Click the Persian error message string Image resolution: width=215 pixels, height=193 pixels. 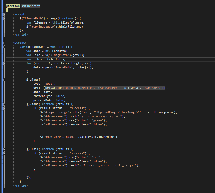(107, 166)
